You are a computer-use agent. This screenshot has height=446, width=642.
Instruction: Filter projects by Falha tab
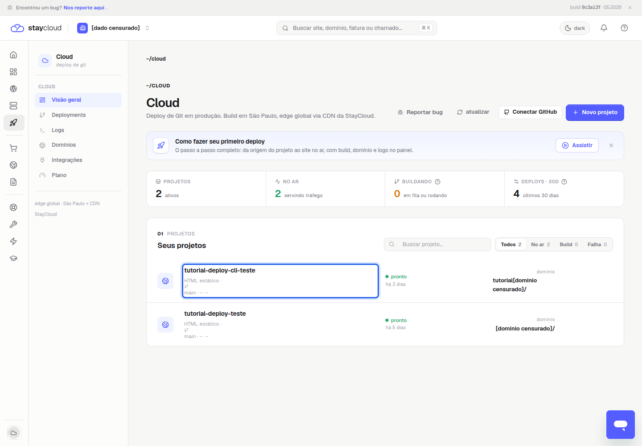coord(597,244)
